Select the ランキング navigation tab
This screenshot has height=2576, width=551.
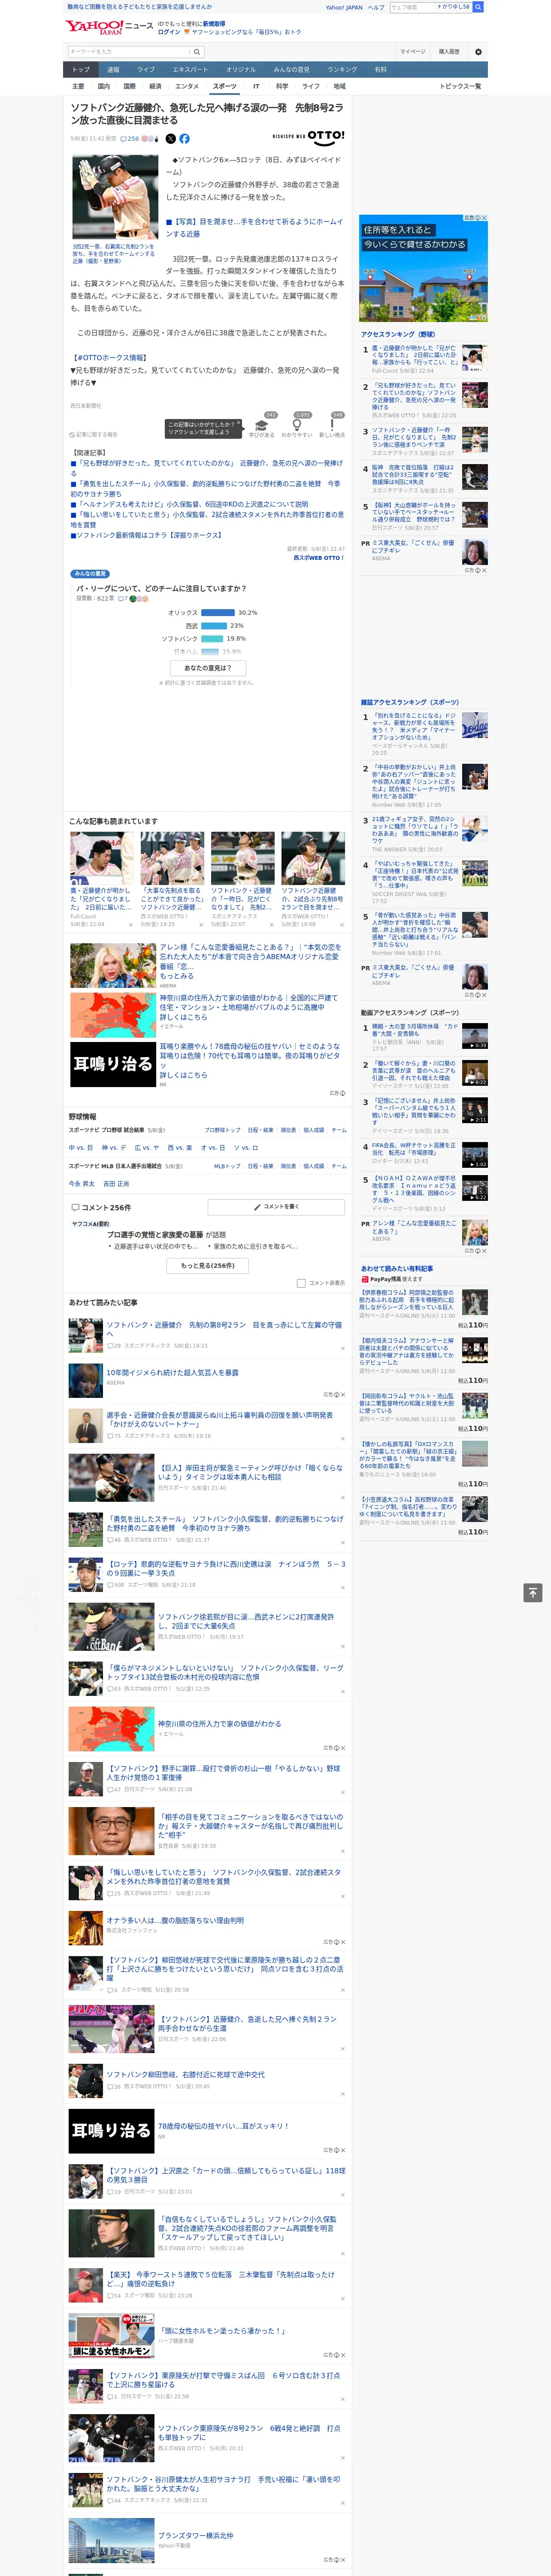pos(342,70)
